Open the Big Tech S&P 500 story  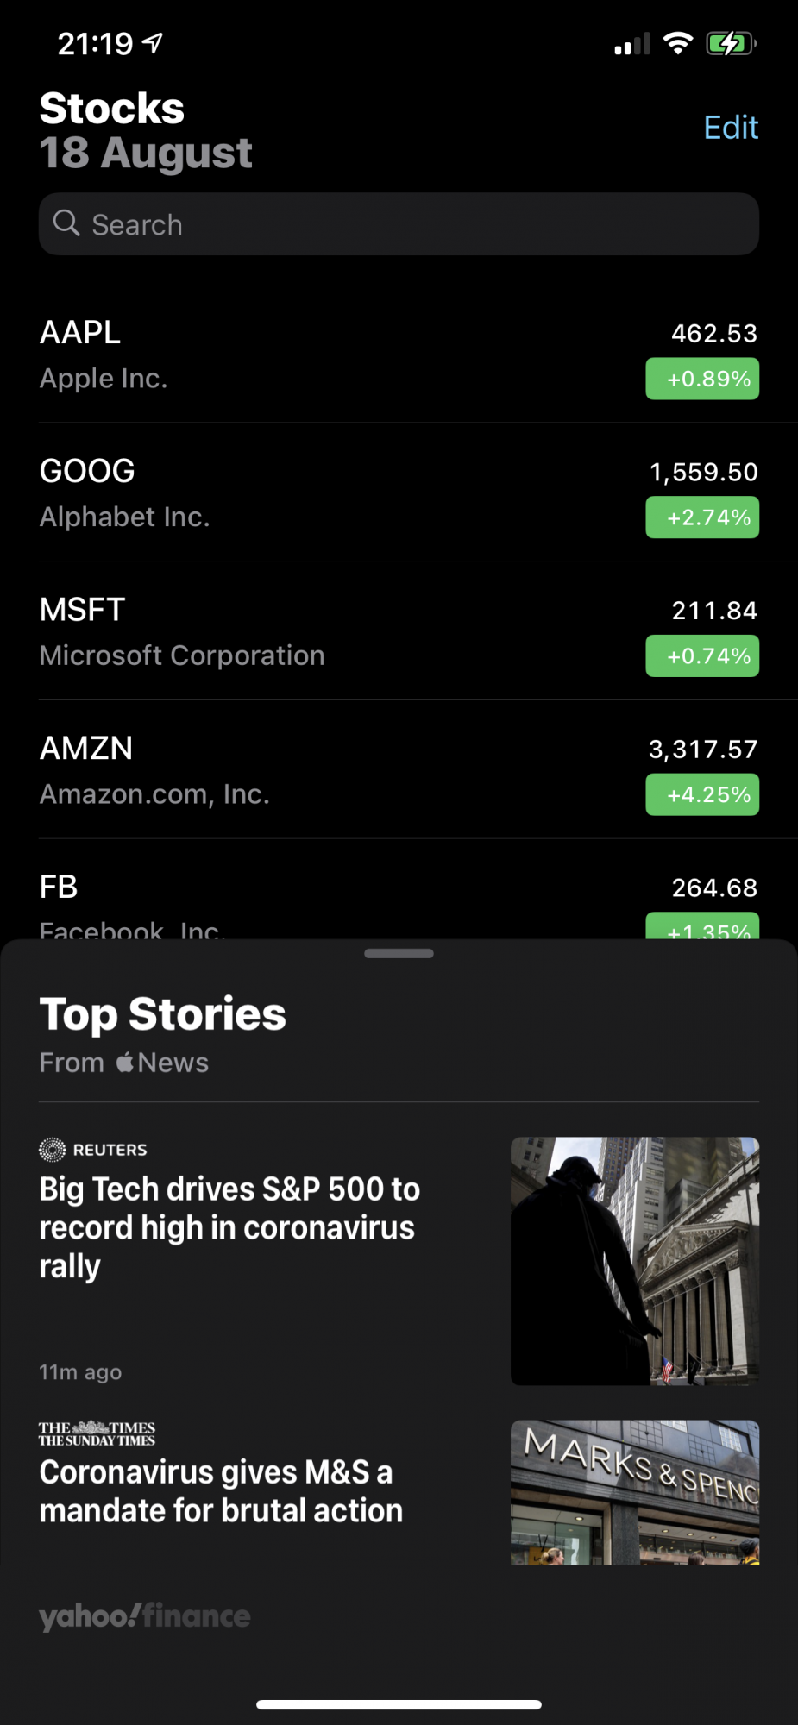399,1261
